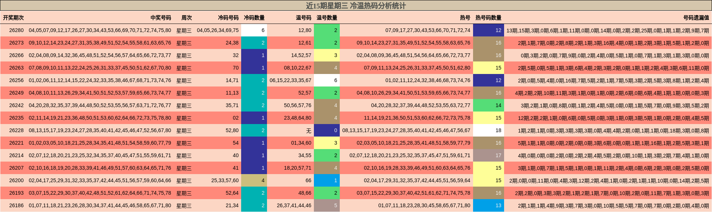The width and height of the screenshot is (712, 212).
Task: Select draw period 26186
Action: point(16,205)
